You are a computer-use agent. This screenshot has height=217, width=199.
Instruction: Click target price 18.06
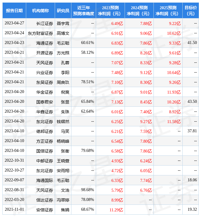(192, 180)
